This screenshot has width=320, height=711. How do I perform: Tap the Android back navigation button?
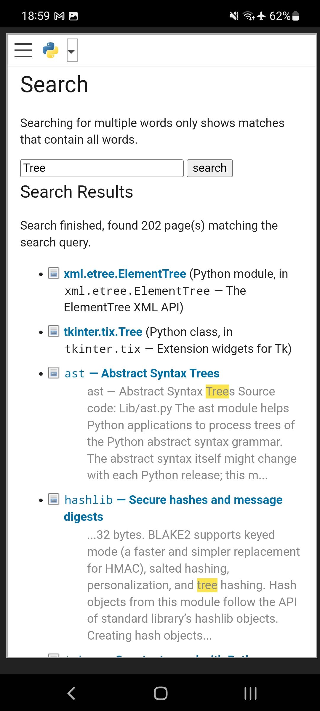pyautogui.click(x=71, y=693)
